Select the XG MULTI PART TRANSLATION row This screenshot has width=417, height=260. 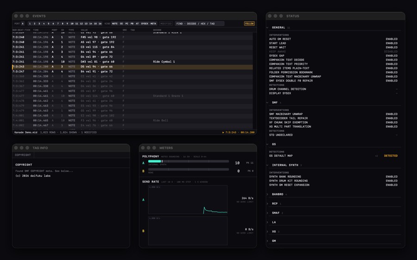(334, 127)
